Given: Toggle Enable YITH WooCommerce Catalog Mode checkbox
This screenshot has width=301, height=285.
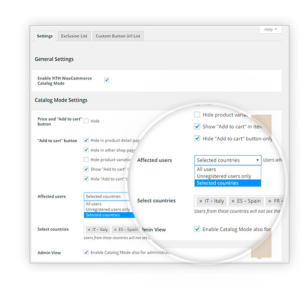Looking at the screenshot, I should (107, 80).
